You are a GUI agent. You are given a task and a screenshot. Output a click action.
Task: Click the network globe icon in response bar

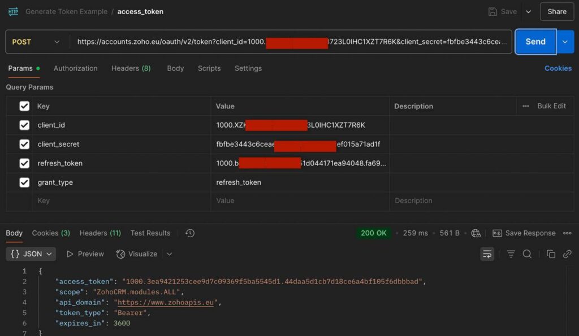coord(476,233)
